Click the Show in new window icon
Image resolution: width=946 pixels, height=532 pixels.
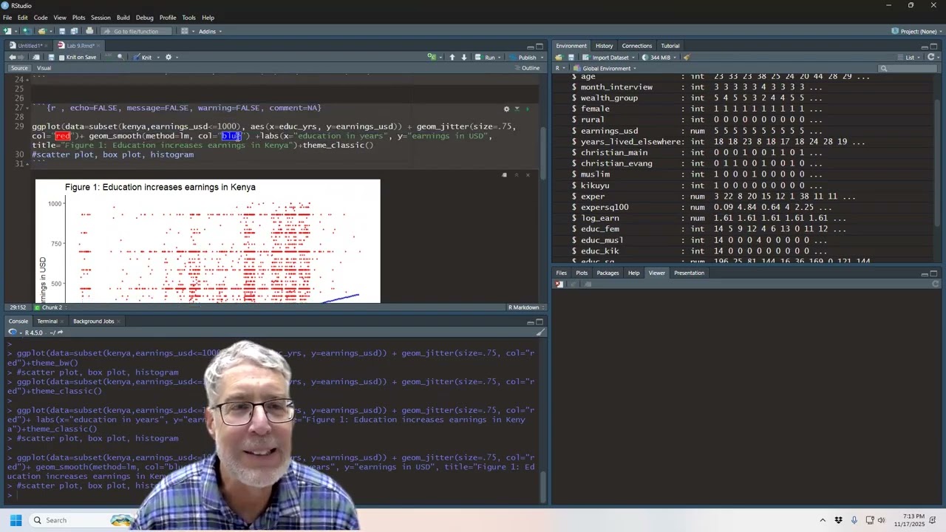[36, 57]
